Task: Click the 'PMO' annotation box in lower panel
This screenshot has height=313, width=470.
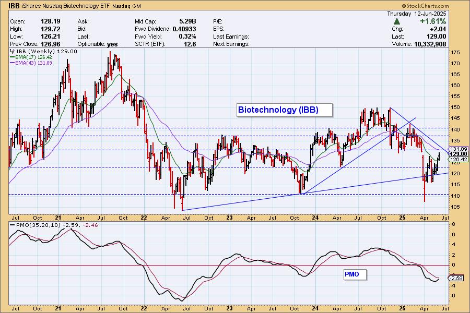Action: 355,274
